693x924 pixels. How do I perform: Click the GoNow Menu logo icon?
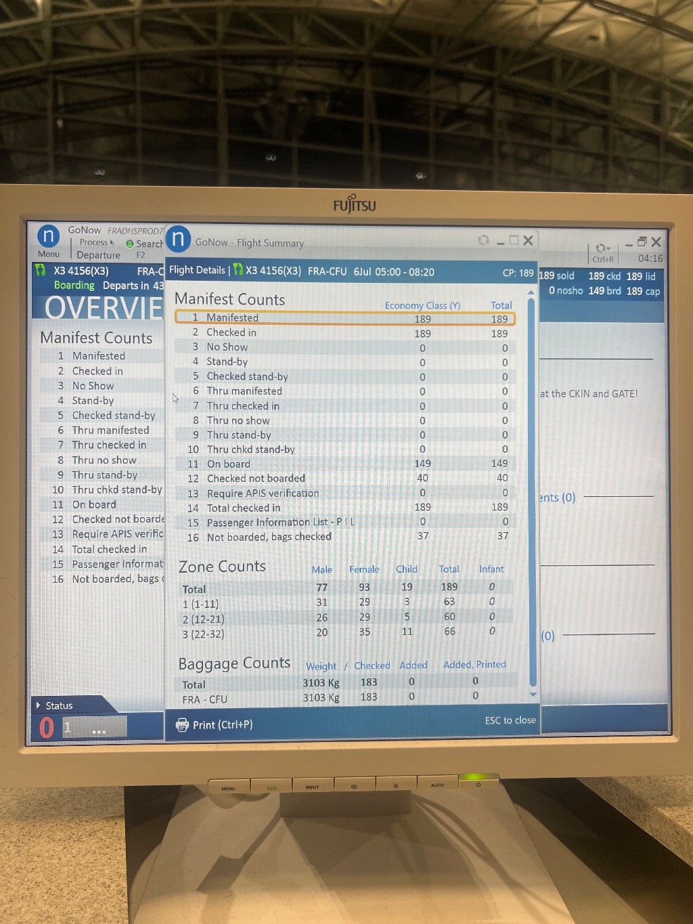point(48,236)
